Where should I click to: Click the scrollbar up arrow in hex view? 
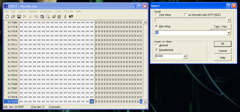click(x=145, y=22)
